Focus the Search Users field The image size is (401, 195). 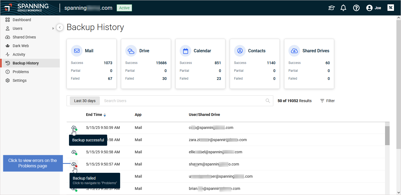pyautogui.click(x=183, y=101)
